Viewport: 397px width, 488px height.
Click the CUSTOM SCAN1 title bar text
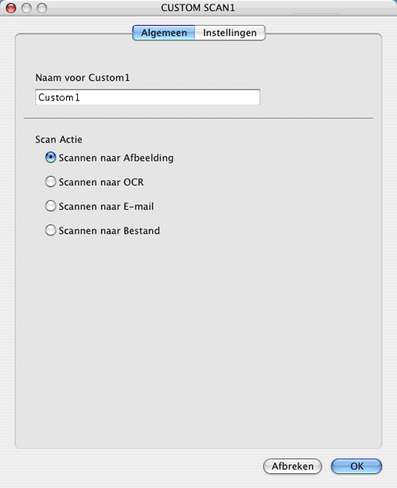click(x=198, y=8)
